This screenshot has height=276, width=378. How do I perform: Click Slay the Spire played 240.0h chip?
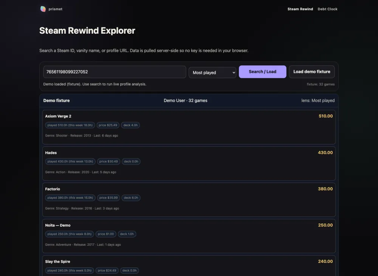(70, 270)
